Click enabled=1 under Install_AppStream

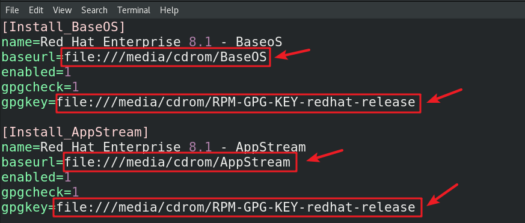[x=36, y=177]
